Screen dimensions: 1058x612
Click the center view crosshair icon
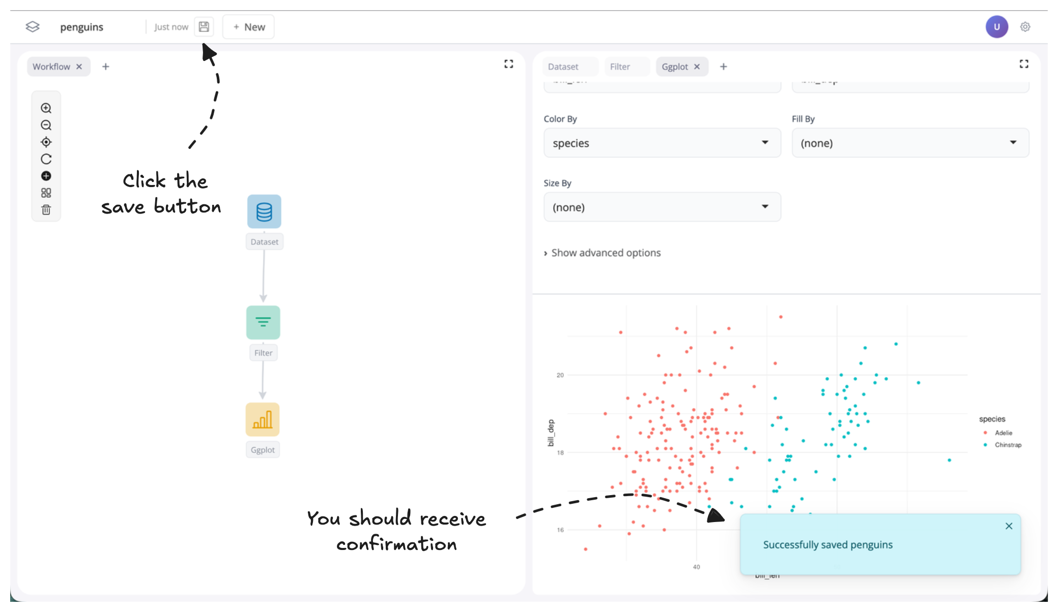[46, 142]
